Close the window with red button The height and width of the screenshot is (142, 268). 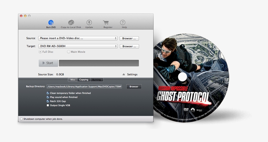(21, 16)
